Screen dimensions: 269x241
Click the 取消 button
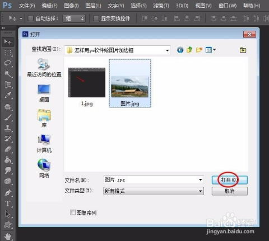tap(230, 191)
